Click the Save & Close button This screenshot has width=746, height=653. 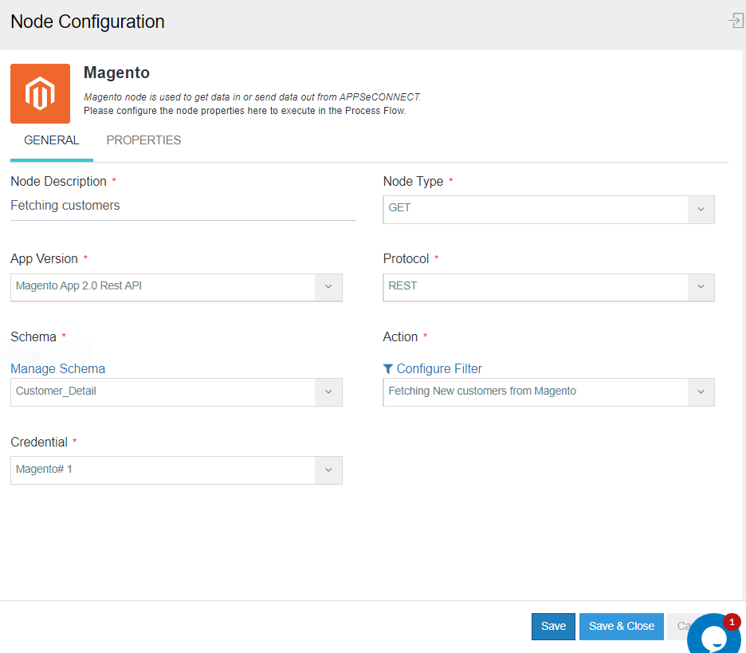[x=621, y=626]
